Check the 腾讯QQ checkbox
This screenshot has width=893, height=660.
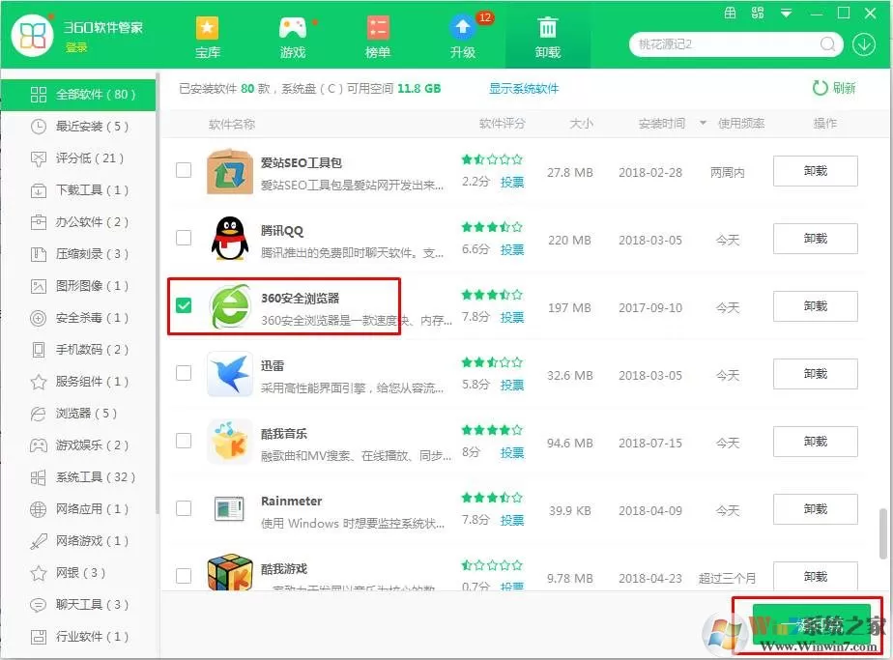[184, 238]
